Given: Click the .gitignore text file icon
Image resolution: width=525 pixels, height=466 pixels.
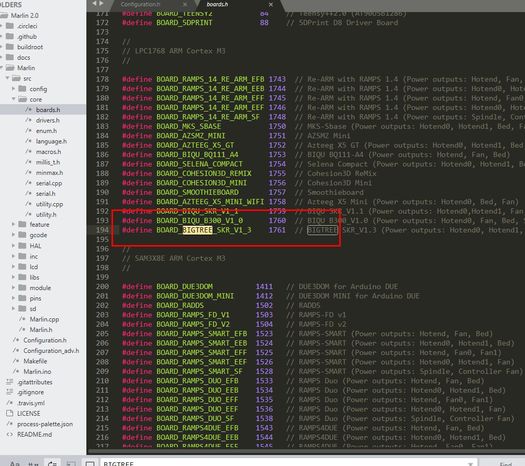Looking at the screenshot, I should click(x=10, y=392).
